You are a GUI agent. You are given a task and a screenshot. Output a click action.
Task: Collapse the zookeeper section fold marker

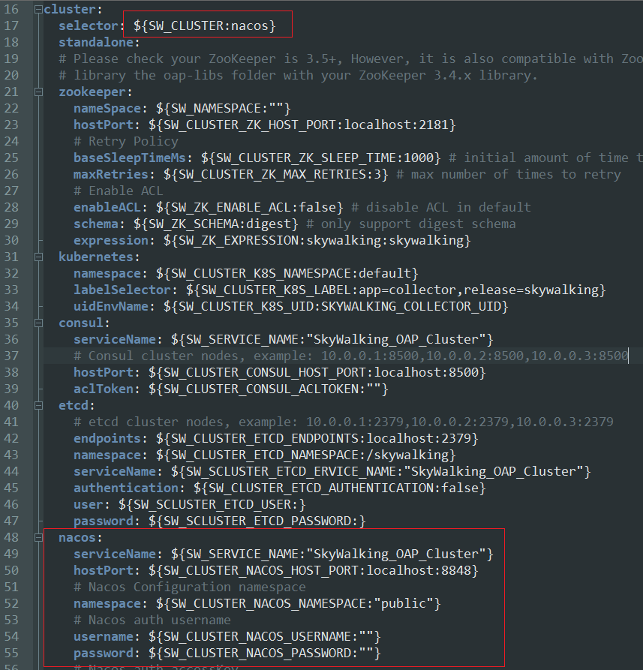pos(38,92)
